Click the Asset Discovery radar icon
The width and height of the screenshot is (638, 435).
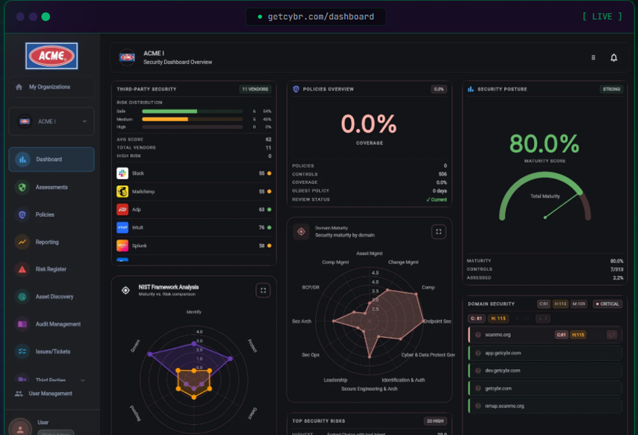pos(22,296)
